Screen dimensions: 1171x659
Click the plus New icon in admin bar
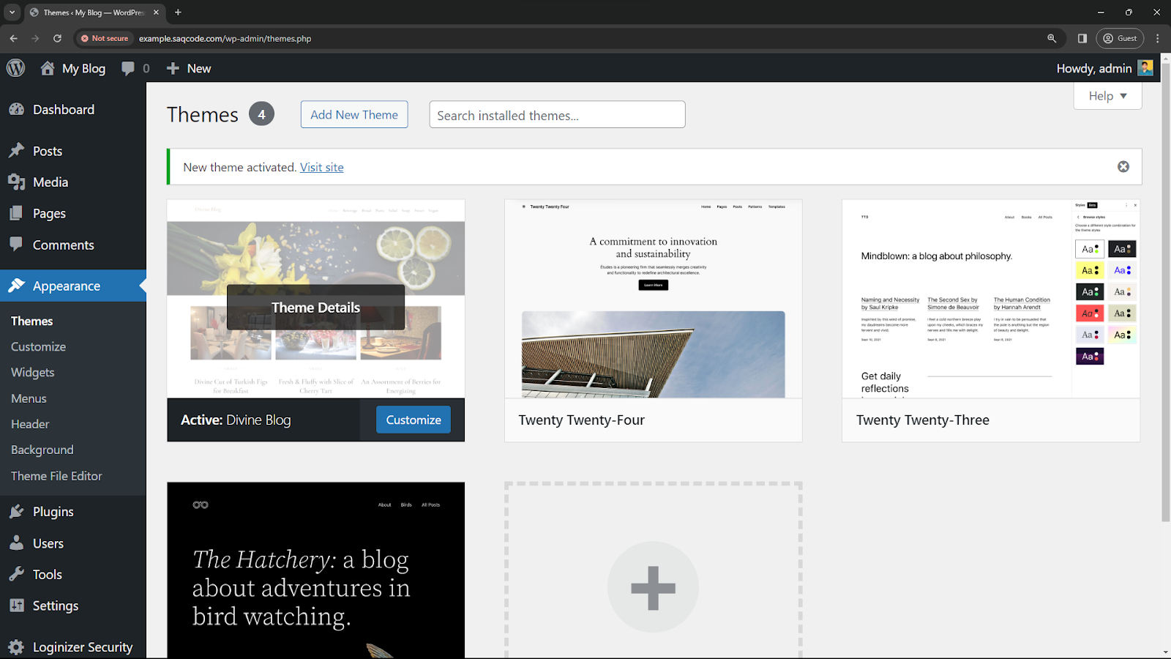[x=173, y=68]
